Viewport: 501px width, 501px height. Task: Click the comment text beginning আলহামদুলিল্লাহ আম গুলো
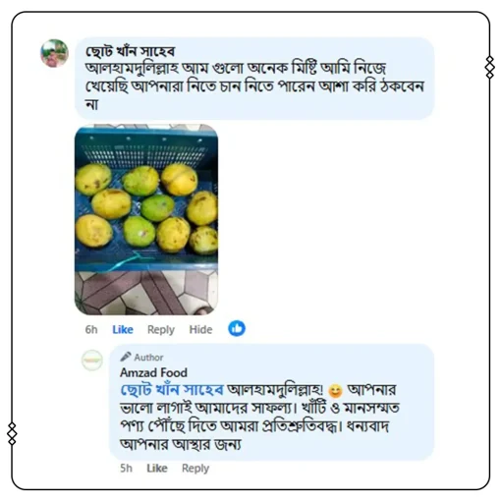tap(254, 86)
